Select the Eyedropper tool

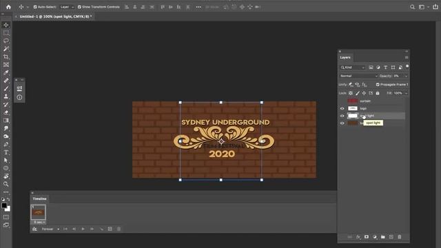[x=6, y=72]
